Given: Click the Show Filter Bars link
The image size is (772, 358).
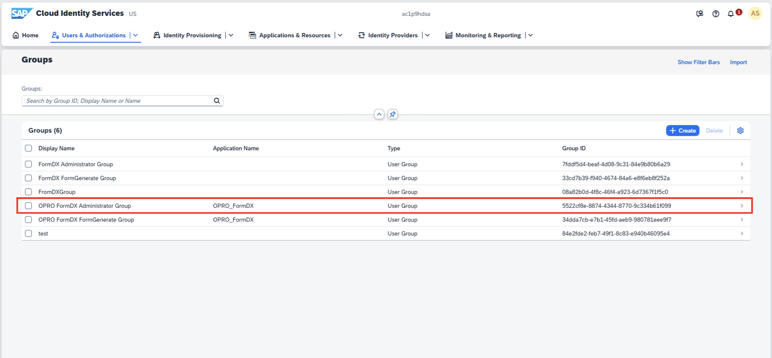Looking at the screenshot, I should click(x=698, y=62).
